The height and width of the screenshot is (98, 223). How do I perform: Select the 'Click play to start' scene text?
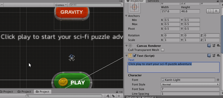pos(62,37)
